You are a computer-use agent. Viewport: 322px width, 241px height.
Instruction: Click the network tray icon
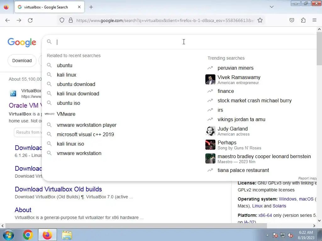pos(283,235)
